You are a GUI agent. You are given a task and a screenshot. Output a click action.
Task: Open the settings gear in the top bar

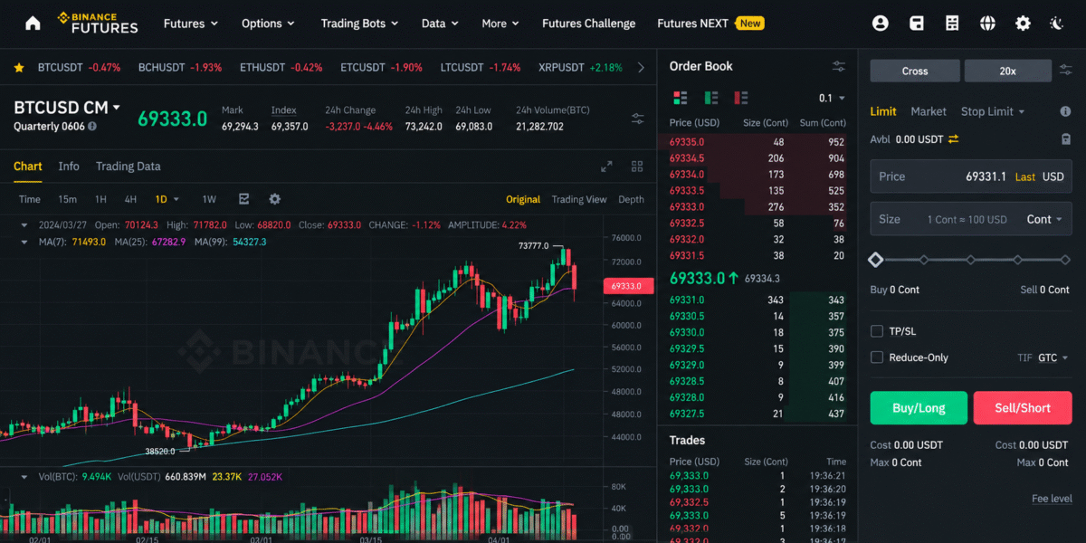[x=1023, y=24]
